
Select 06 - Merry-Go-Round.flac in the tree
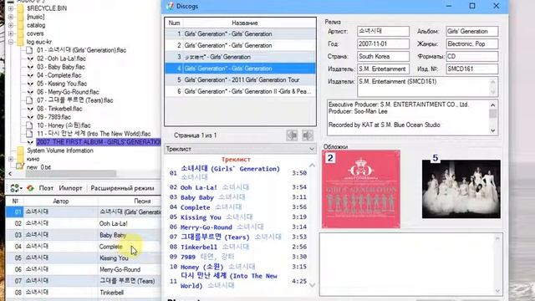point(68,92)
